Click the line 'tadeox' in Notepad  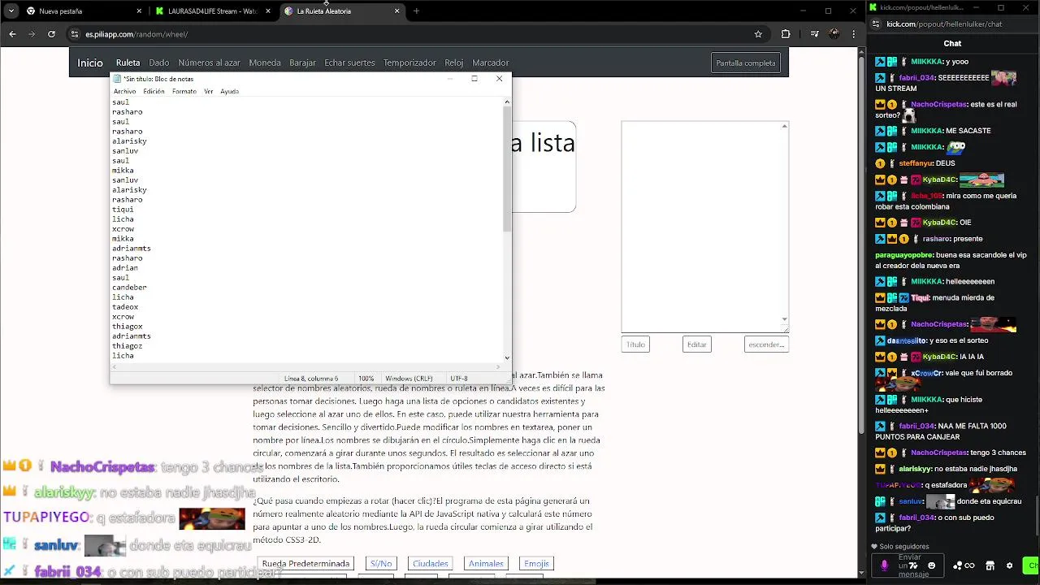(125, 307)
